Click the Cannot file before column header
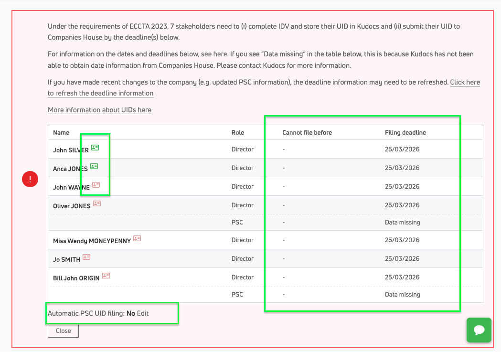This screenshot has width=501, height=352. [307, 132]
